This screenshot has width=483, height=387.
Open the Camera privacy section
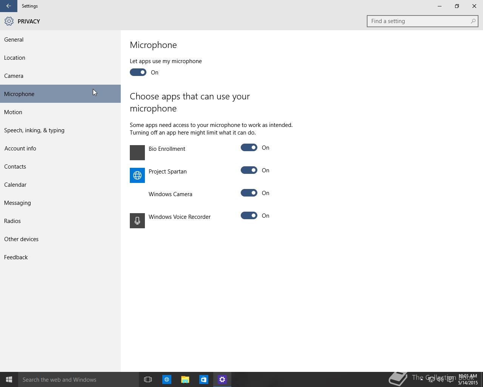click(60, 76)
